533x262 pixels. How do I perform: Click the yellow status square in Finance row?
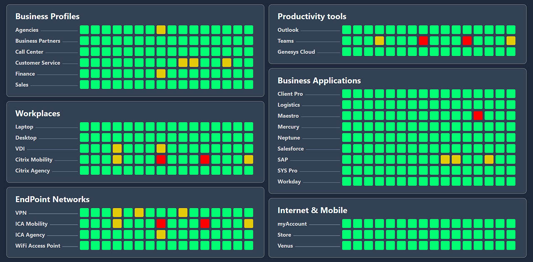point(161,74)
